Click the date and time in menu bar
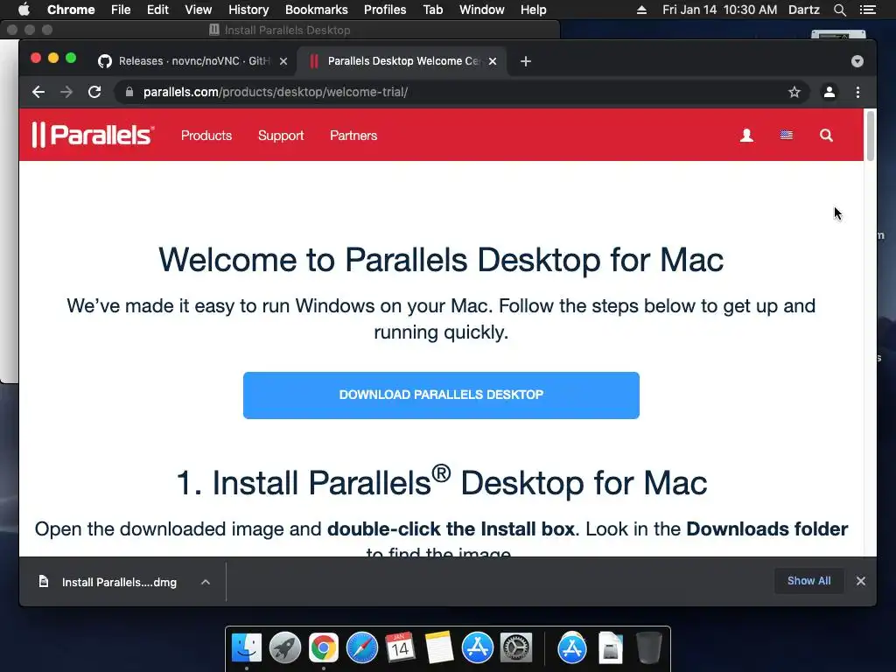The width and height of the screenshot is (896, 672). click(720, 10)
